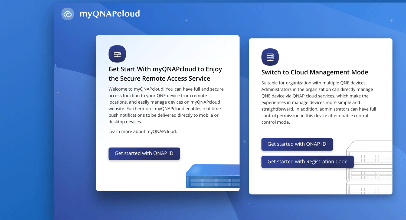Click the device icon on the remote access card
Screen dimensions: 406x220
coord(117,54)
